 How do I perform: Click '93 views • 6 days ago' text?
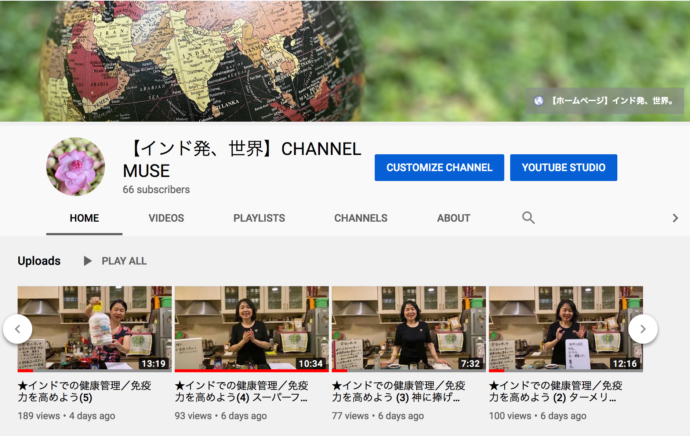[221, 416]
